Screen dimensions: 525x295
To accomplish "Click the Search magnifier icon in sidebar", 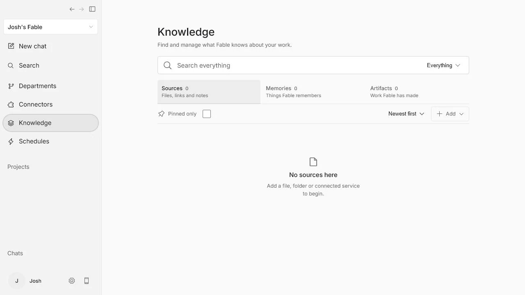I will (x=11, y=66).
